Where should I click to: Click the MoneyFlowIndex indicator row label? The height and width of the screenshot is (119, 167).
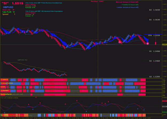pyautogui.click(x=7, y=83)
